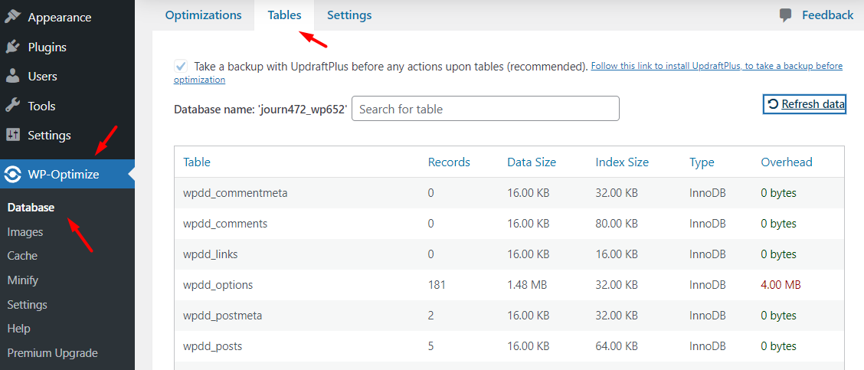
Task: Open the Images submenu item
Action: click(x=25, y=231)
